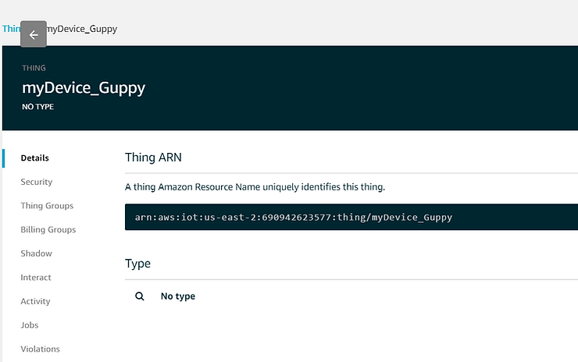Click the No type entry
The height and width of the screenshot is (362, 578).
pyautogui.click(x=177, y=296)
